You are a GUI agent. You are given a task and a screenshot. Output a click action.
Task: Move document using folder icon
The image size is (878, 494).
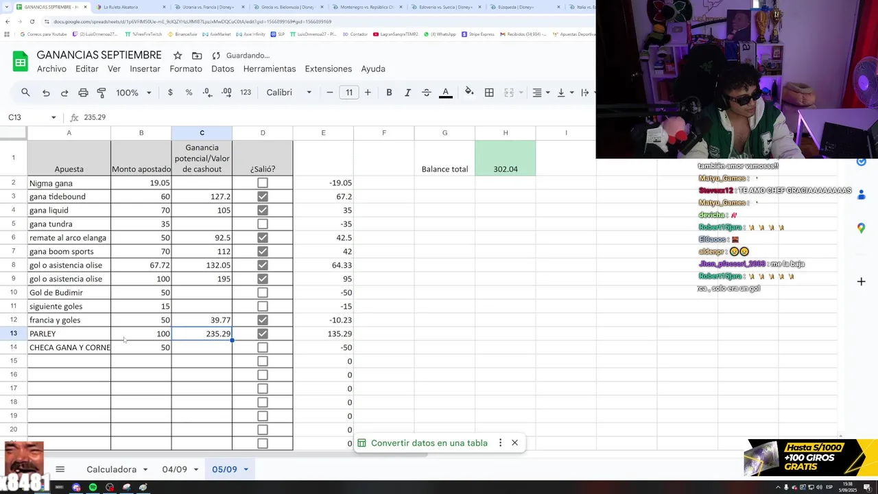pos(197,56)
